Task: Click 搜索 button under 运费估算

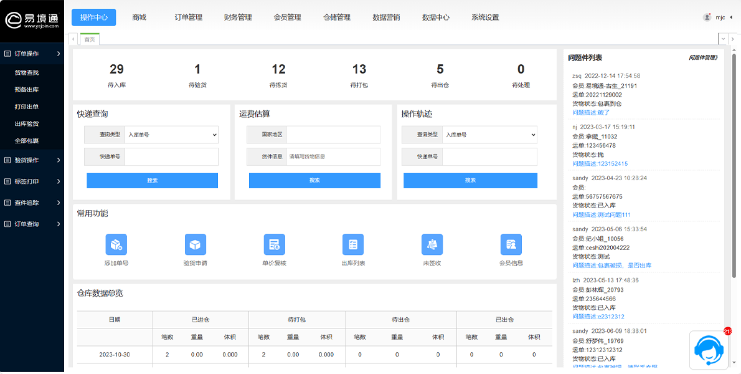Action: [314, 181]
